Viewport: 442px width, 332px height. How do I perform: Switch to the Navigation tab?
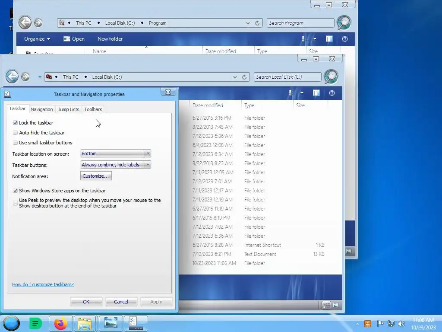point(42,109)
